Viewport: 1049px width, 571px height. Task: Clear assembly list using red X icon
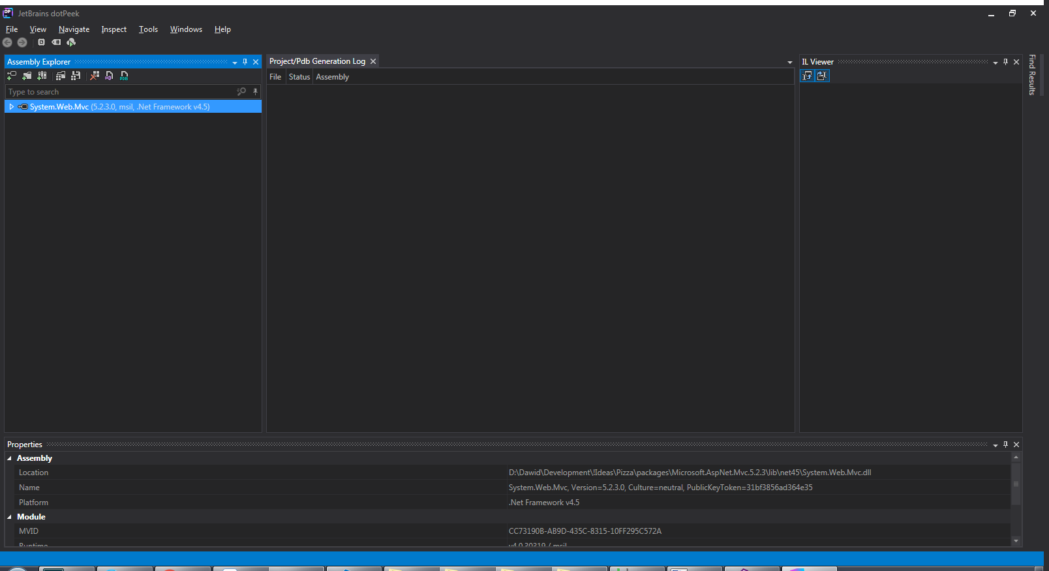point(95,76)
